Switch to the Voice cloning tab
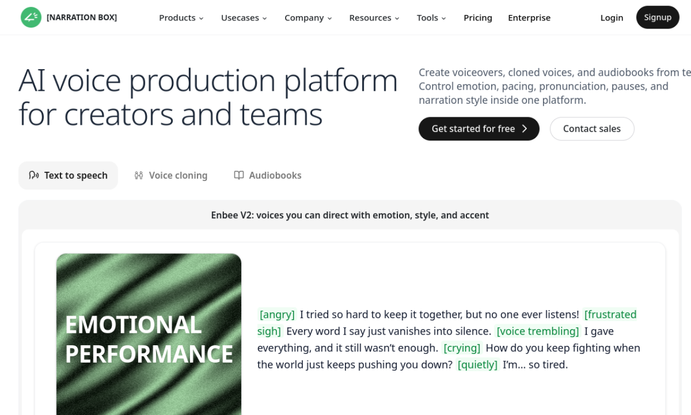Image resolution: width=691 pixels, height=415 pixels. pos(171,175)
